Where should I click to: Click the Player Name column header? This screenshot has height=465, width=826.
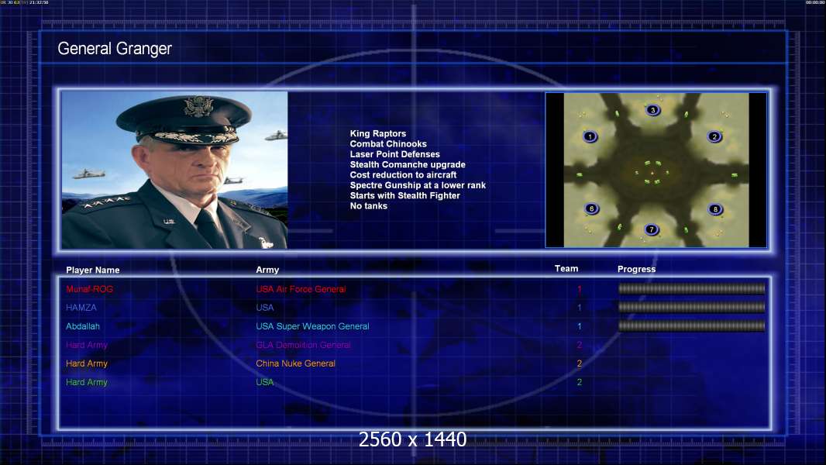93,270
